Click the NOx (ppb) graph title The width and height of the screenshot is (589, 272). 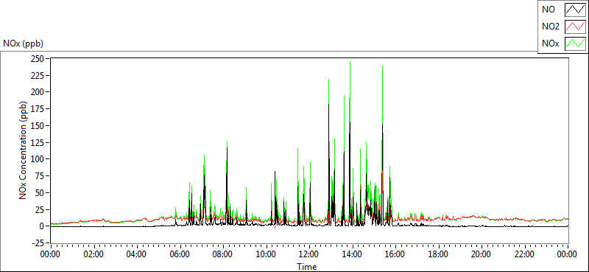tap(23, 43)
